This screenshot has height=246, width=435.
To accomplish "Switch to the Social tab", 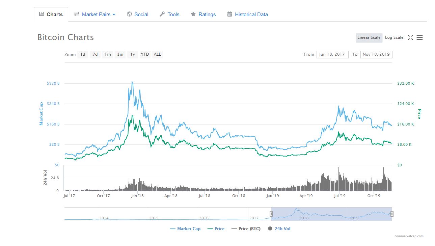I will (137, 14).
